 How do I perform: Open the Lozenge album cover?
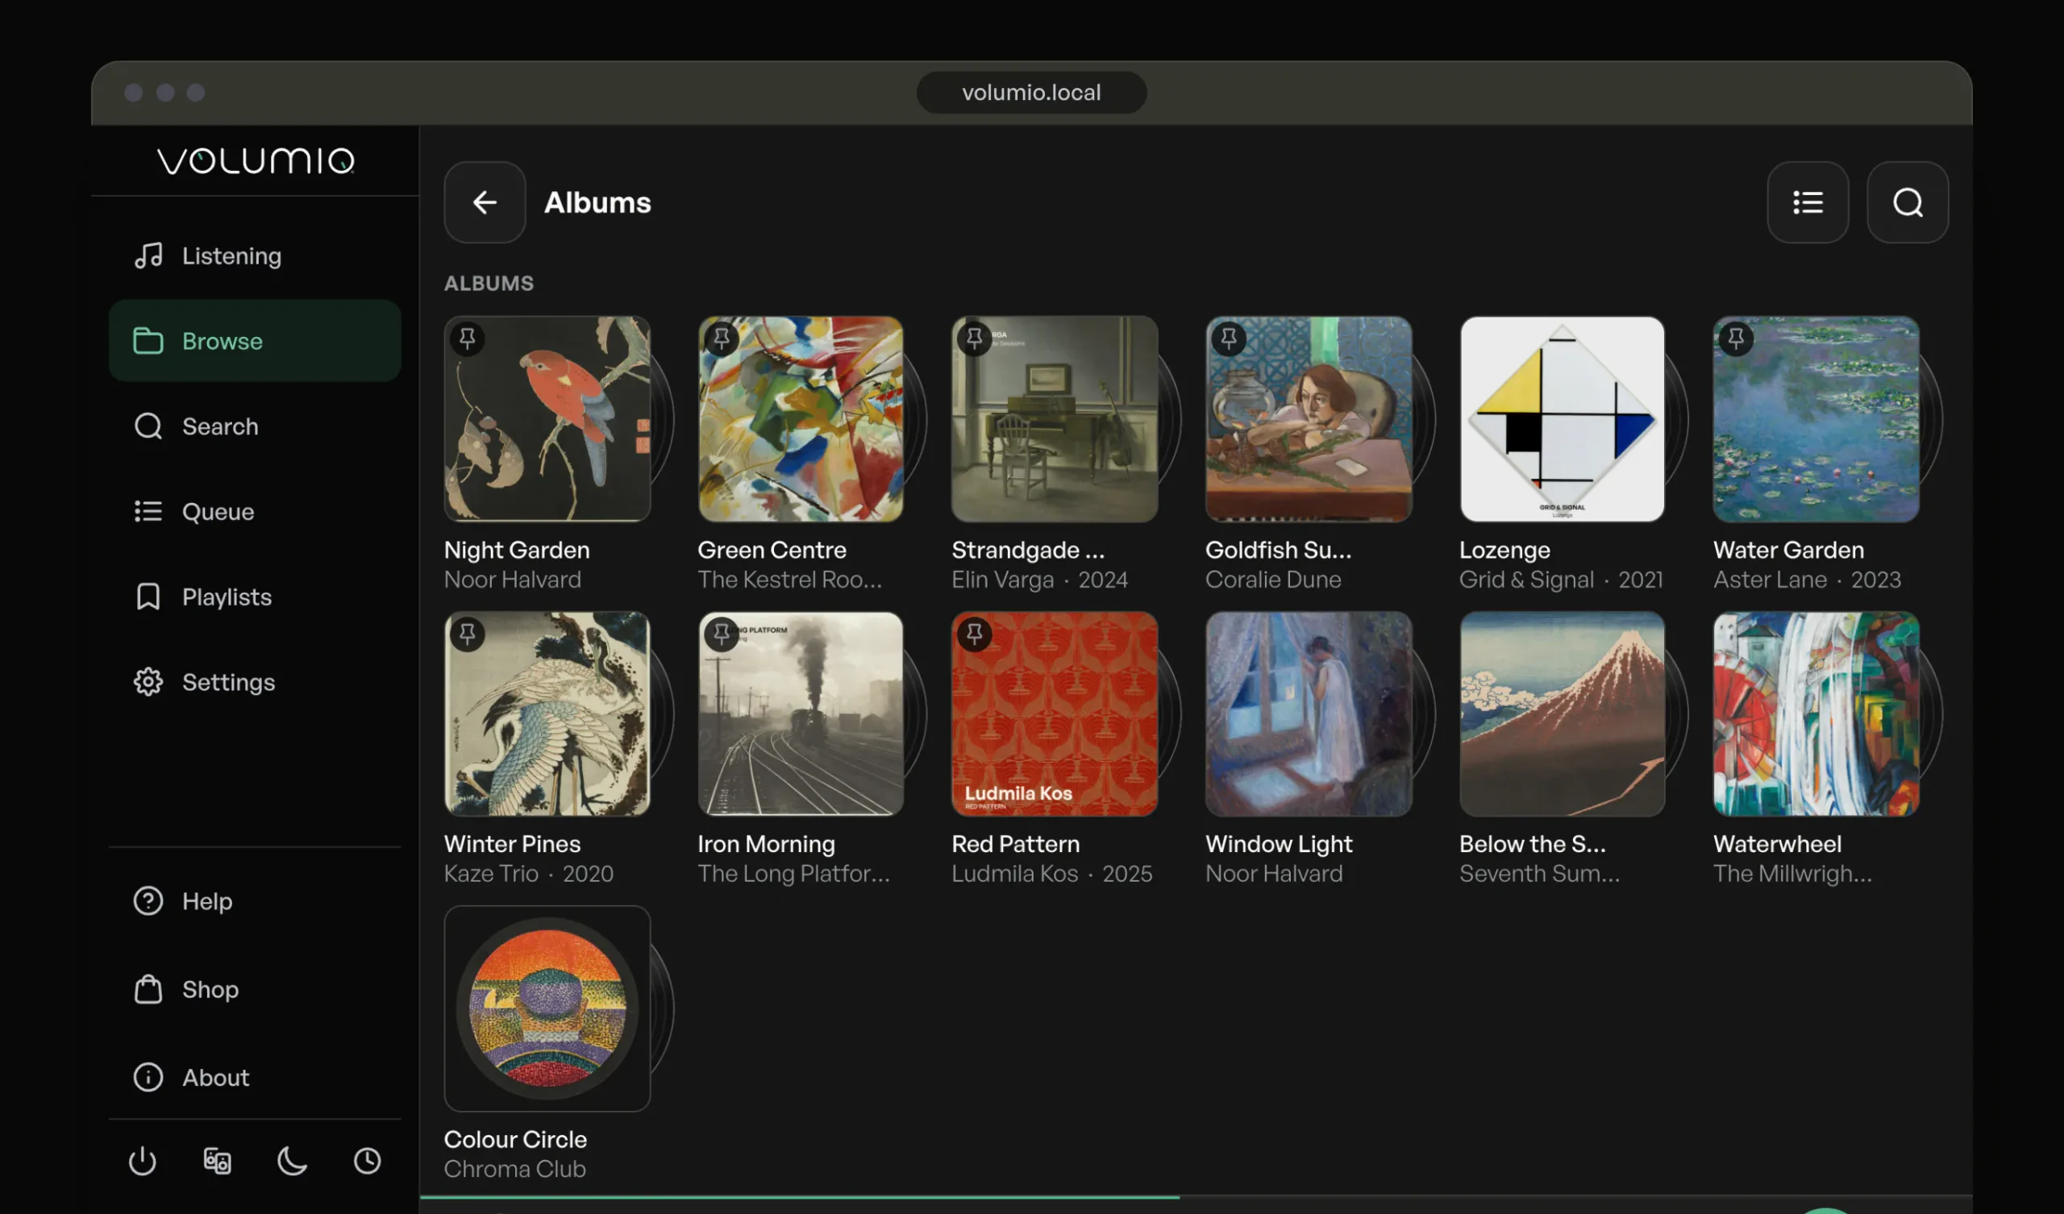point(1562,418)
